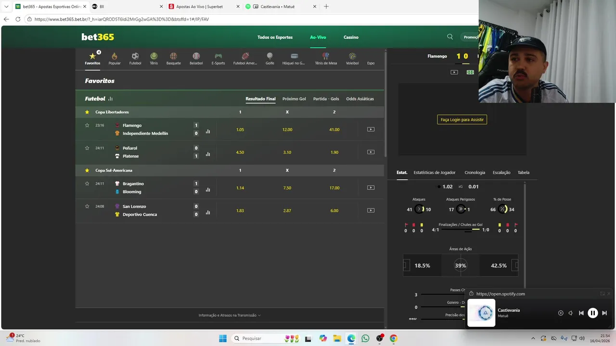The width and height of the screenshot is (616, 346).
Task: Select the Voleibol sport icon
Action: click(352, 59)
